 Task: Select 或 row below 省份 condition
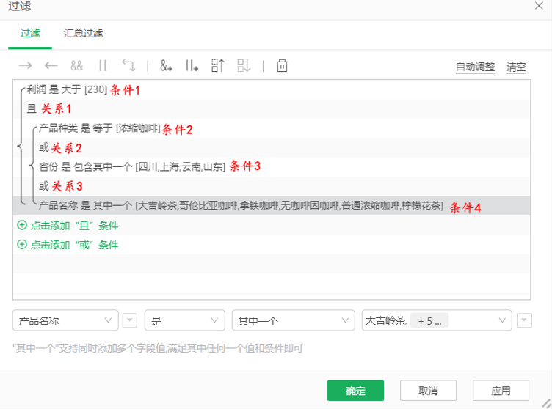[272, 186]
